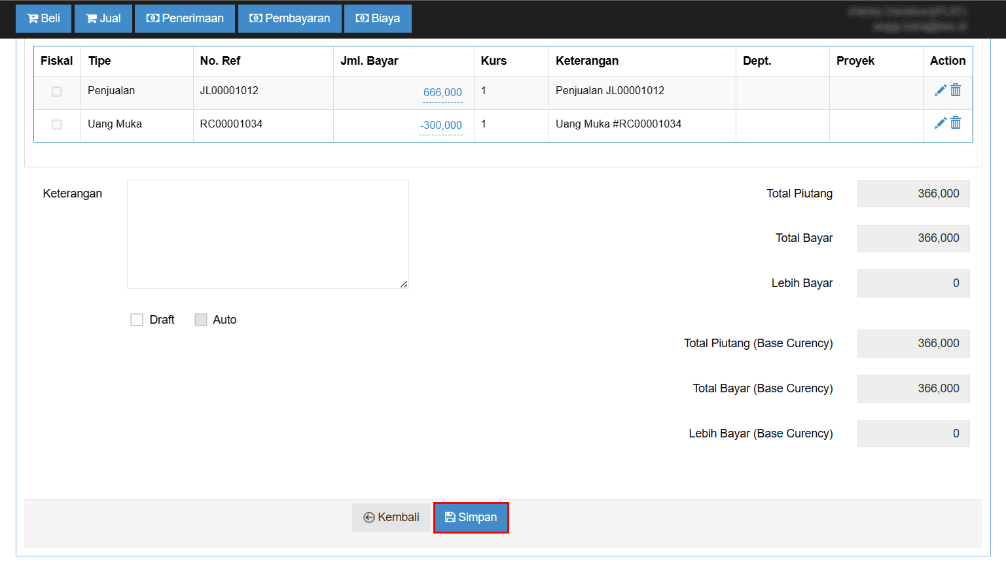Go to Pembayaran in top bar
The image size is (1006, 561).
(289, 18)
